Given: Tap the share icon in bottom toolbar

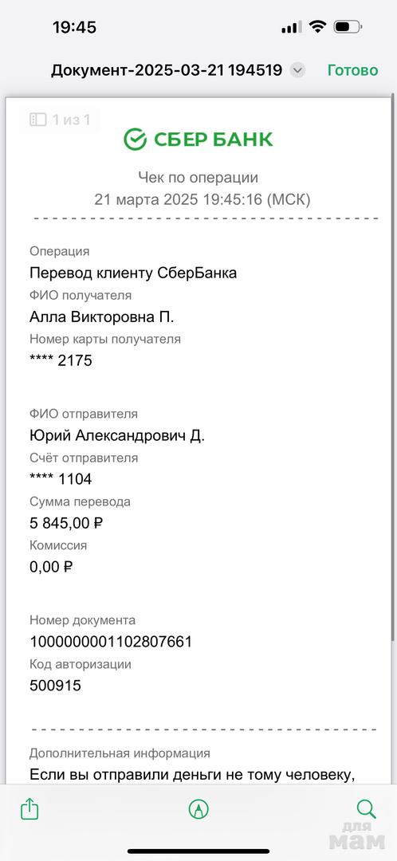Looking at the screenshot, I should click(29, 809).
